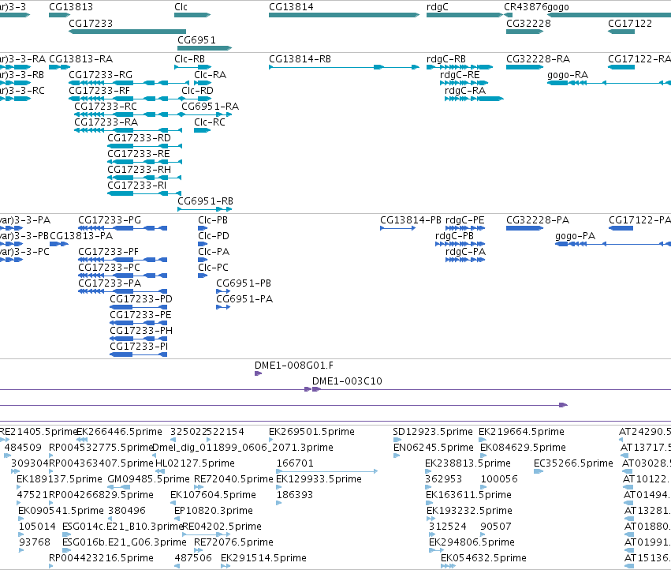671x570 pixels.
Task: Select the CG17233 gene label in top track
Action: pos(91,23)
